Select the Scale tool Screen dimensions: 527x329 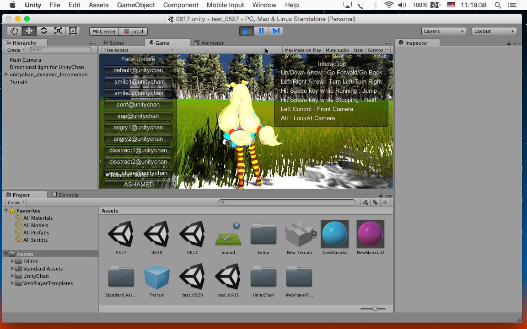point(58,31)
